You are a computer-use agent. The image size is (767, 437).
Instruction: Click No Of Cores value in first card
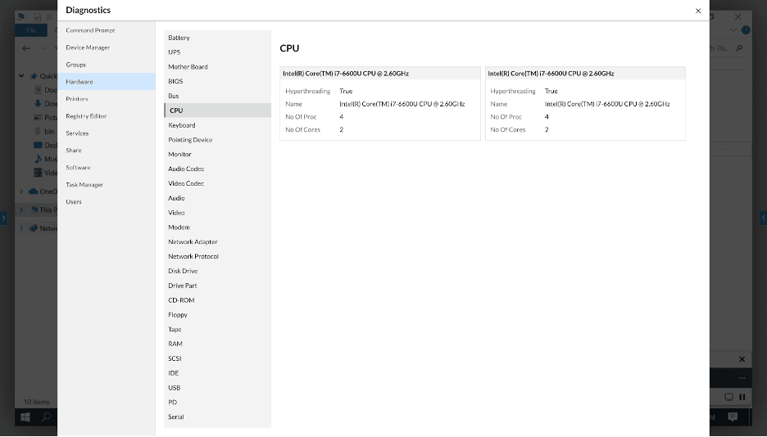point(342,130)
